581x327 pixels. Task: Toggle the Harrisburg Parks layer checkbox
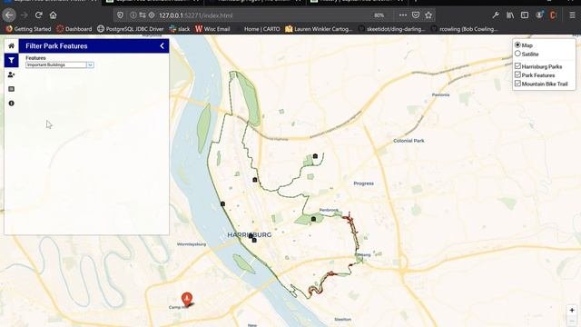517,66
